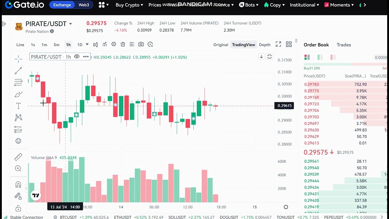Open the Fibonacci retracement tool
This screenshot has height=219, width=389.
(18, 82)
